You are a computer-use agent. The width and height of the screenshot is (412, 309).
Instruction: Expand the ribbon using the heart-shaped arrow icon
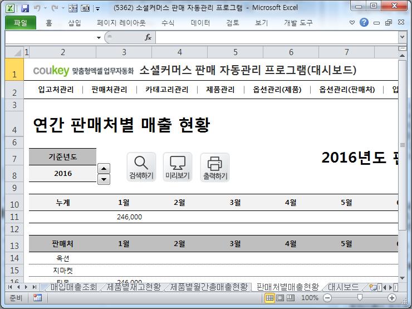(x=352, y=23)
